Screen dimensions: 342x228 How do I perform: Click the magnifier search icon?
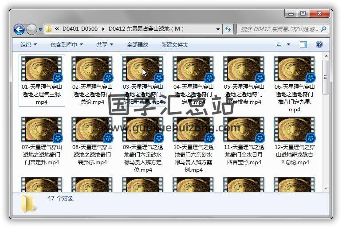tap(324, 29)
